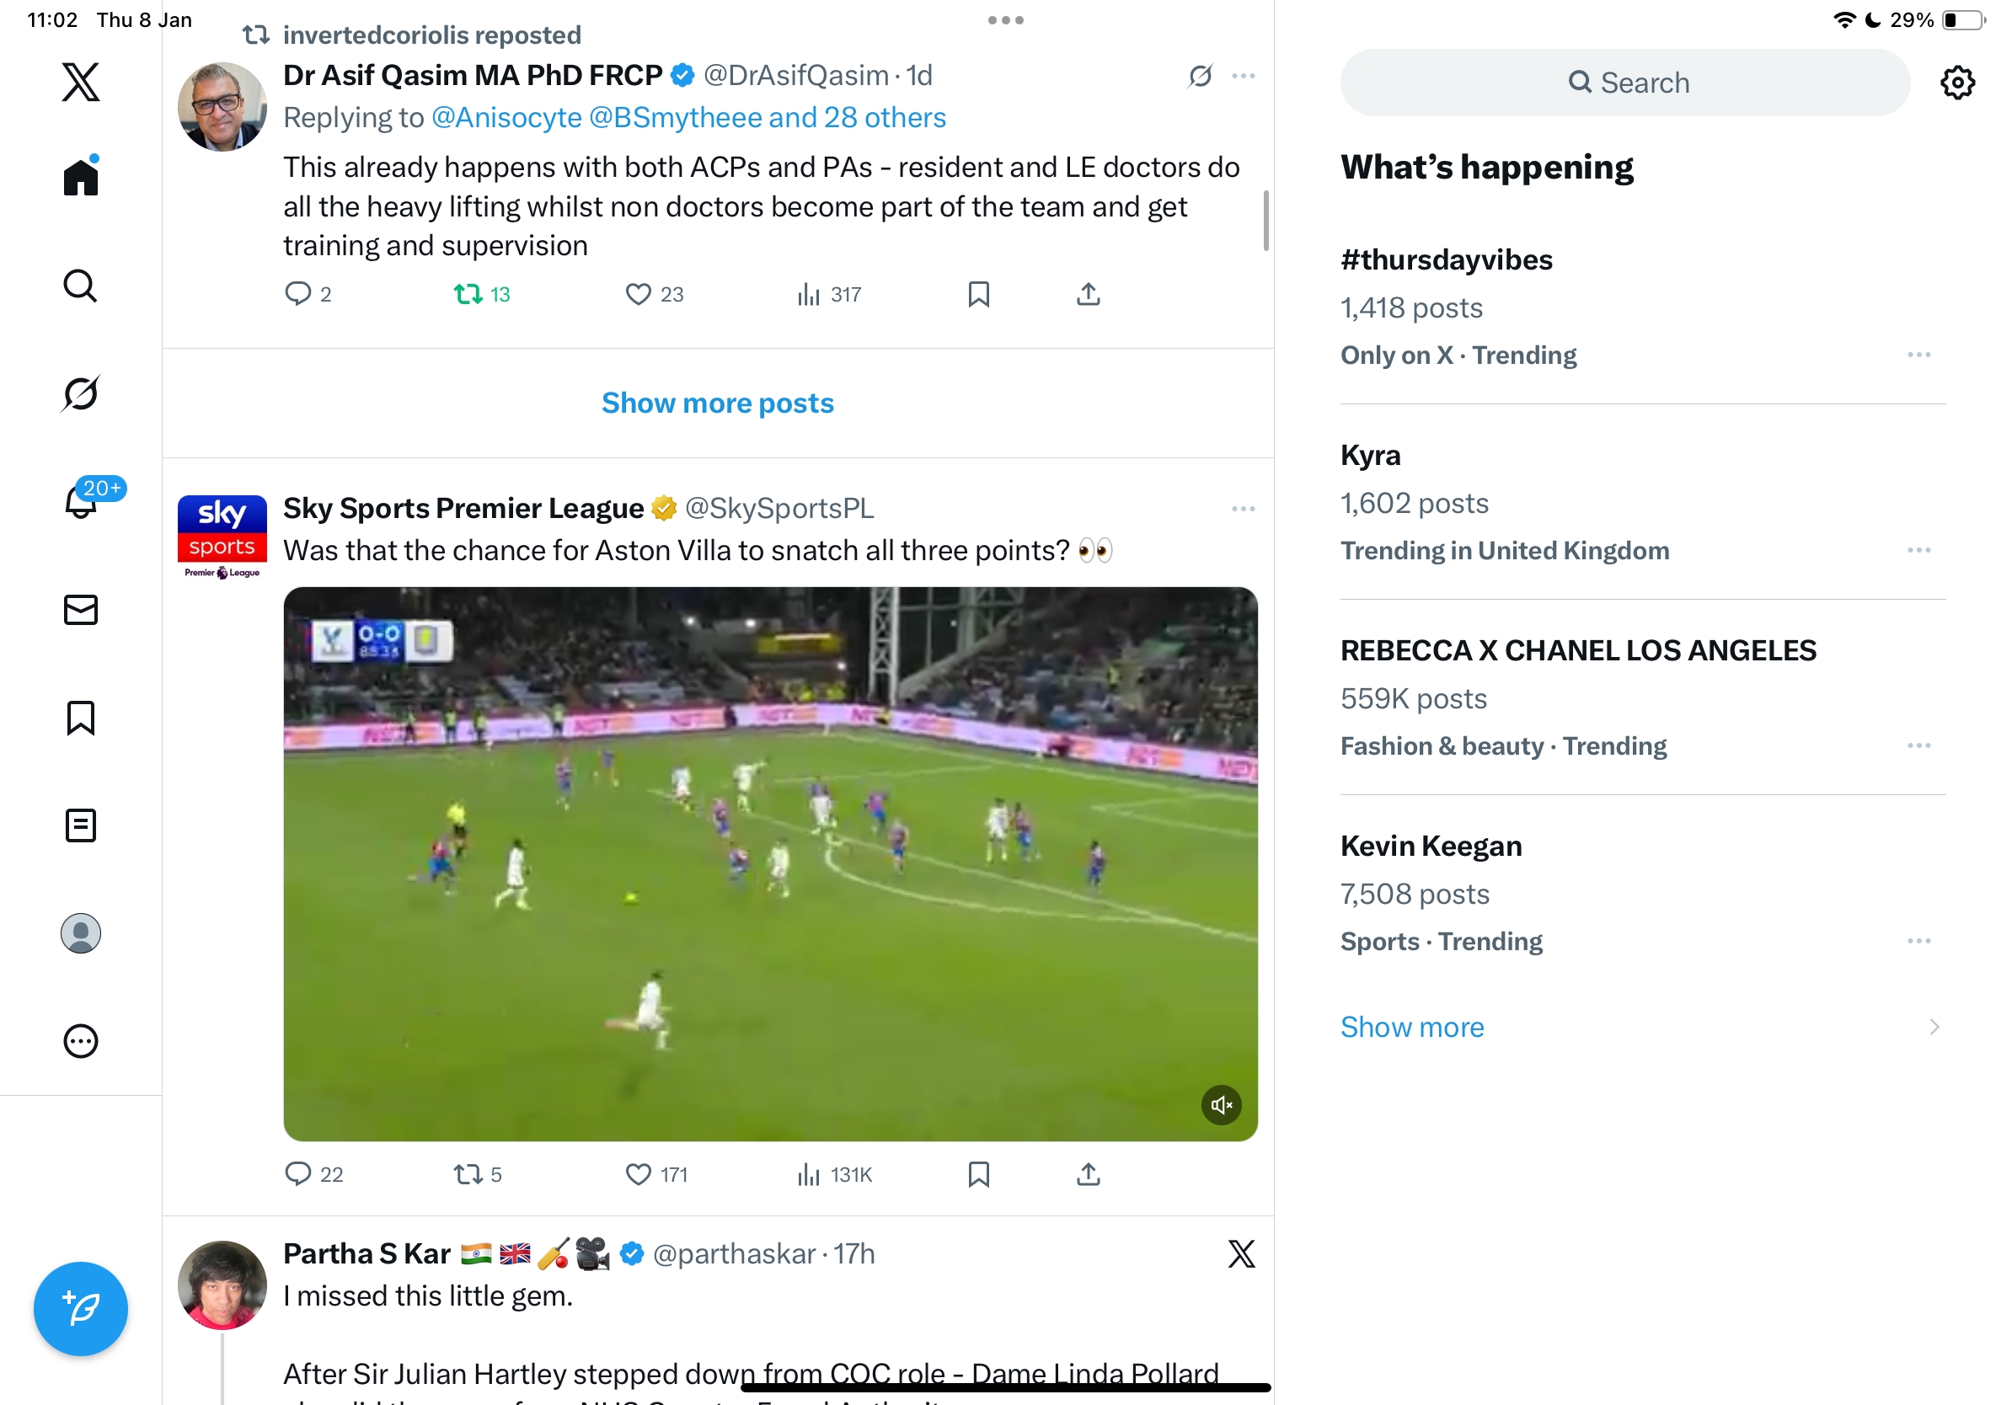Ask Grok about Dr Asif Qasim's post

click(x=1200, y=76)
